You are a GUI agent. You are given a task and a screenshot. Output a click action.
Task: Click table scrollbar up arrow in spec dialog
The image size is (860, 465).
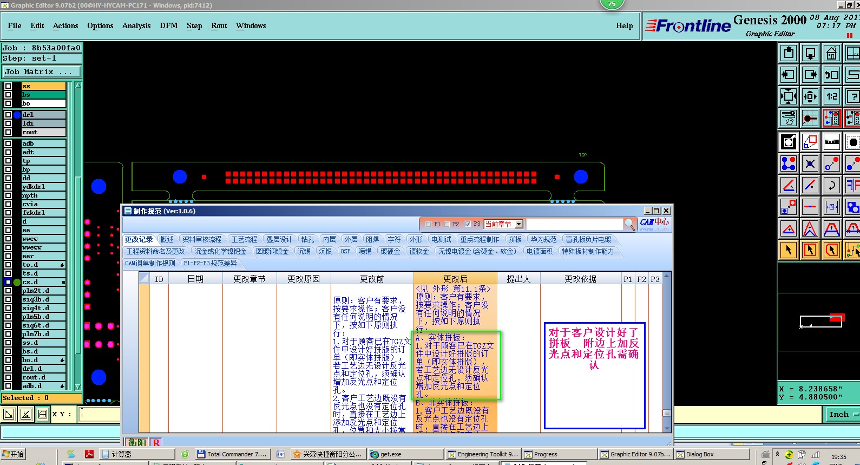(x=667, y=276)
